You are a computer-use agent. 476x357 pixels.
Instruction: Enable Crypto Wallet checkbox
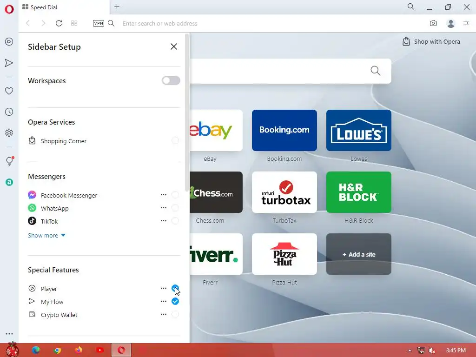click(x=175, y=315)
